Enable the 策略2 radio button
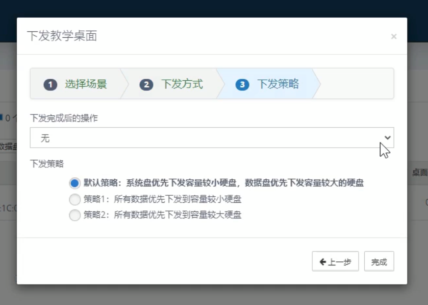 tap(75, 215)
